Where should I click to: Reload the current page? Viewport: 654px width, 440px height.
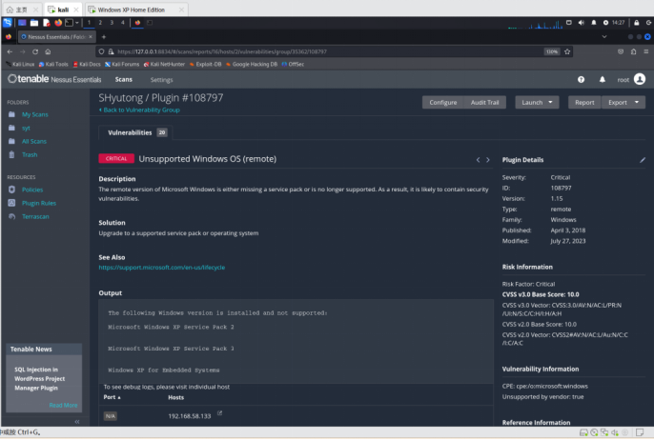tap(35, 51)
